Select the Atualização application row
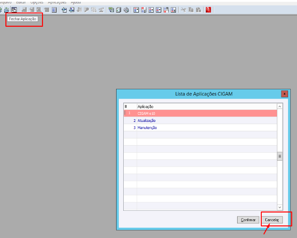 click(201, 121)
